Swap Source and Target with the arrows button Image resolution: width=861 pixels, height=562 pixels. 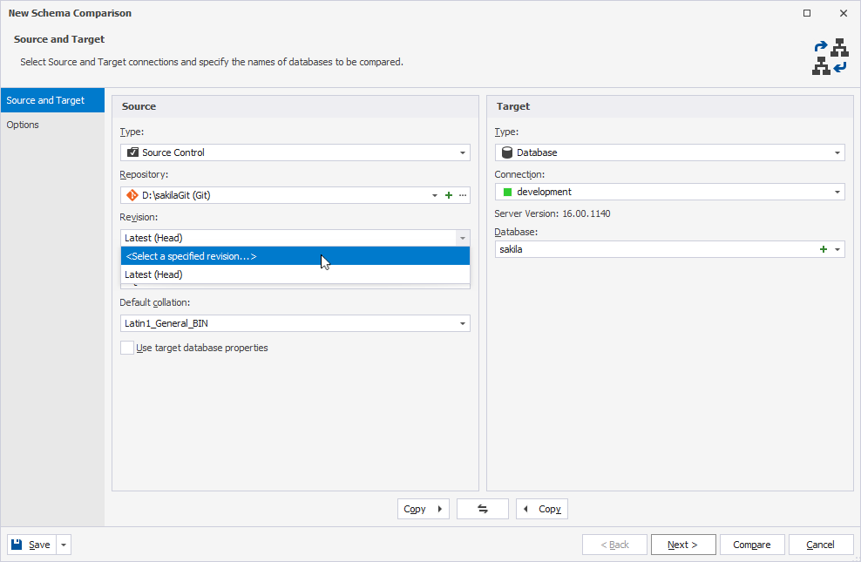(482, 509)
